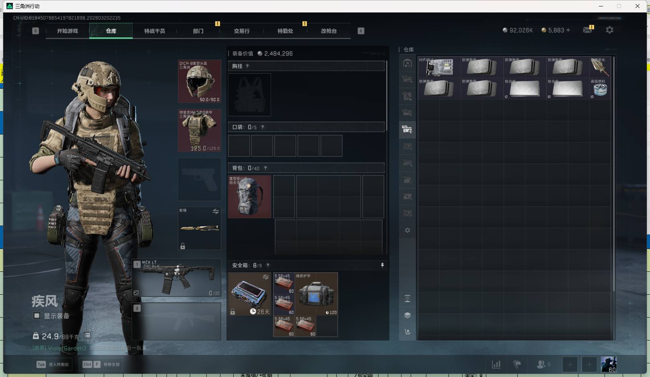650x377 pixels.
Task: Click the stash icon above the layers icon
Action: tap(407, 298)
